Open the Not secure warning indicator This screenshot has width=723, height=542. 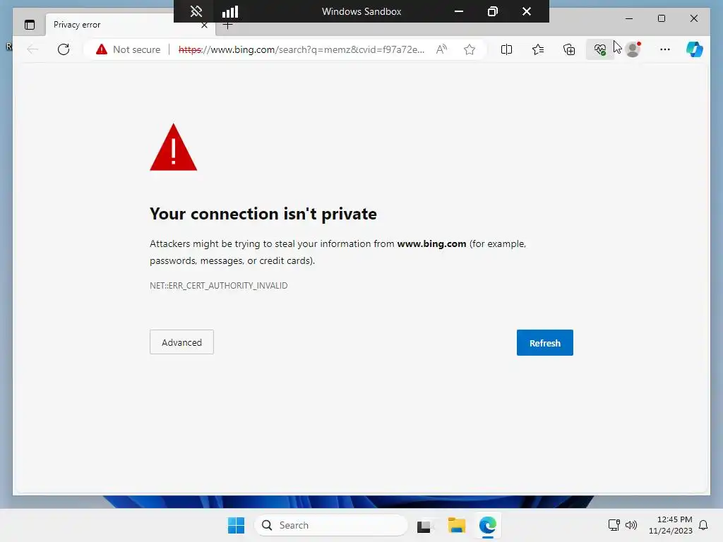(129, 49)
